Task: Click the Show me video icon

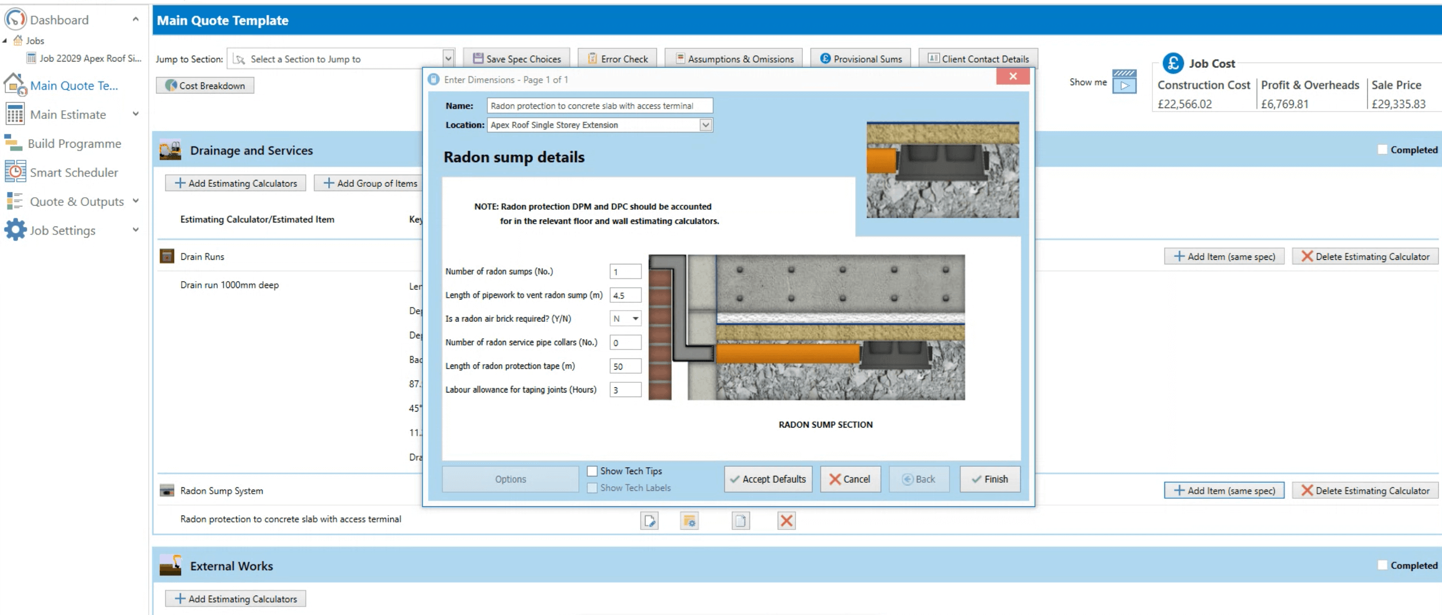Action: [1124, 82]
